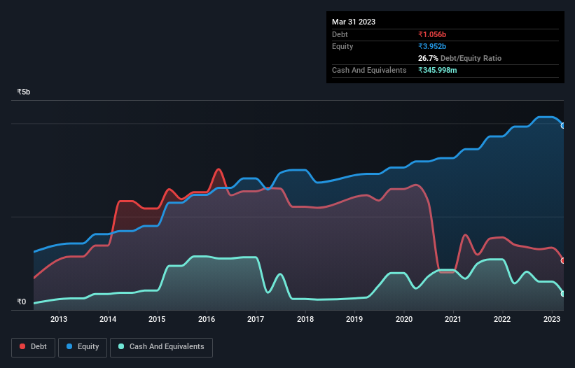This screenshot has width=575, height=368.
Task: Click the ₹1.056b debt value
Action: tap(432, 34)
